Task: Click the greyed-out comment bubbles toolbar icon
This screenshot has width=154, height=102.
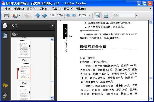Action: point(27,15)
